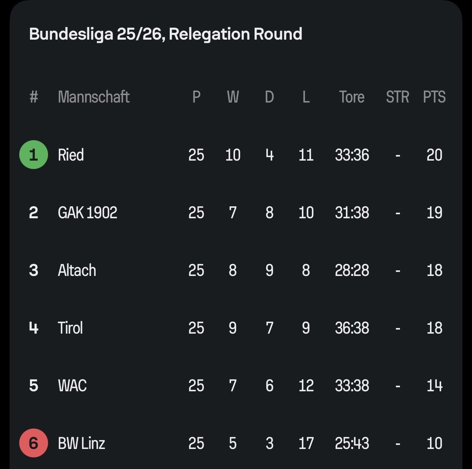The height and width of the screenshot is (469, 472).
Task: Click the # rank column header
Action: pyautogui.click(x=34, y=97)
